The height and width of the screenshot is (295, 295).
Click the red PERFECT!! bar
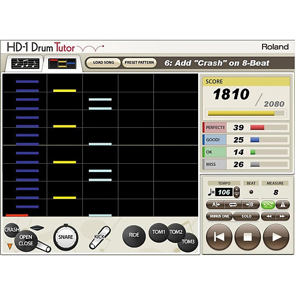(257, 127)
